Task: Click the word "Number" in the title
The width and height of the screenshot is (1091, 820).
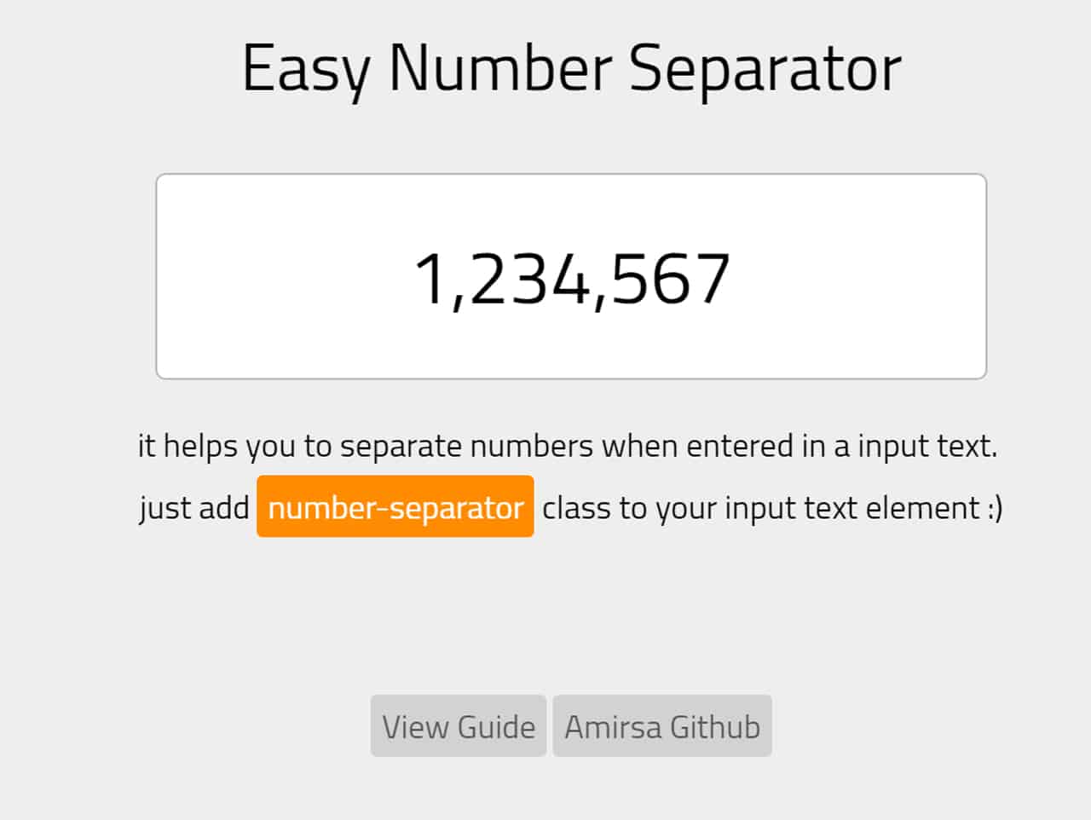Action: click(x=500, y=68)
